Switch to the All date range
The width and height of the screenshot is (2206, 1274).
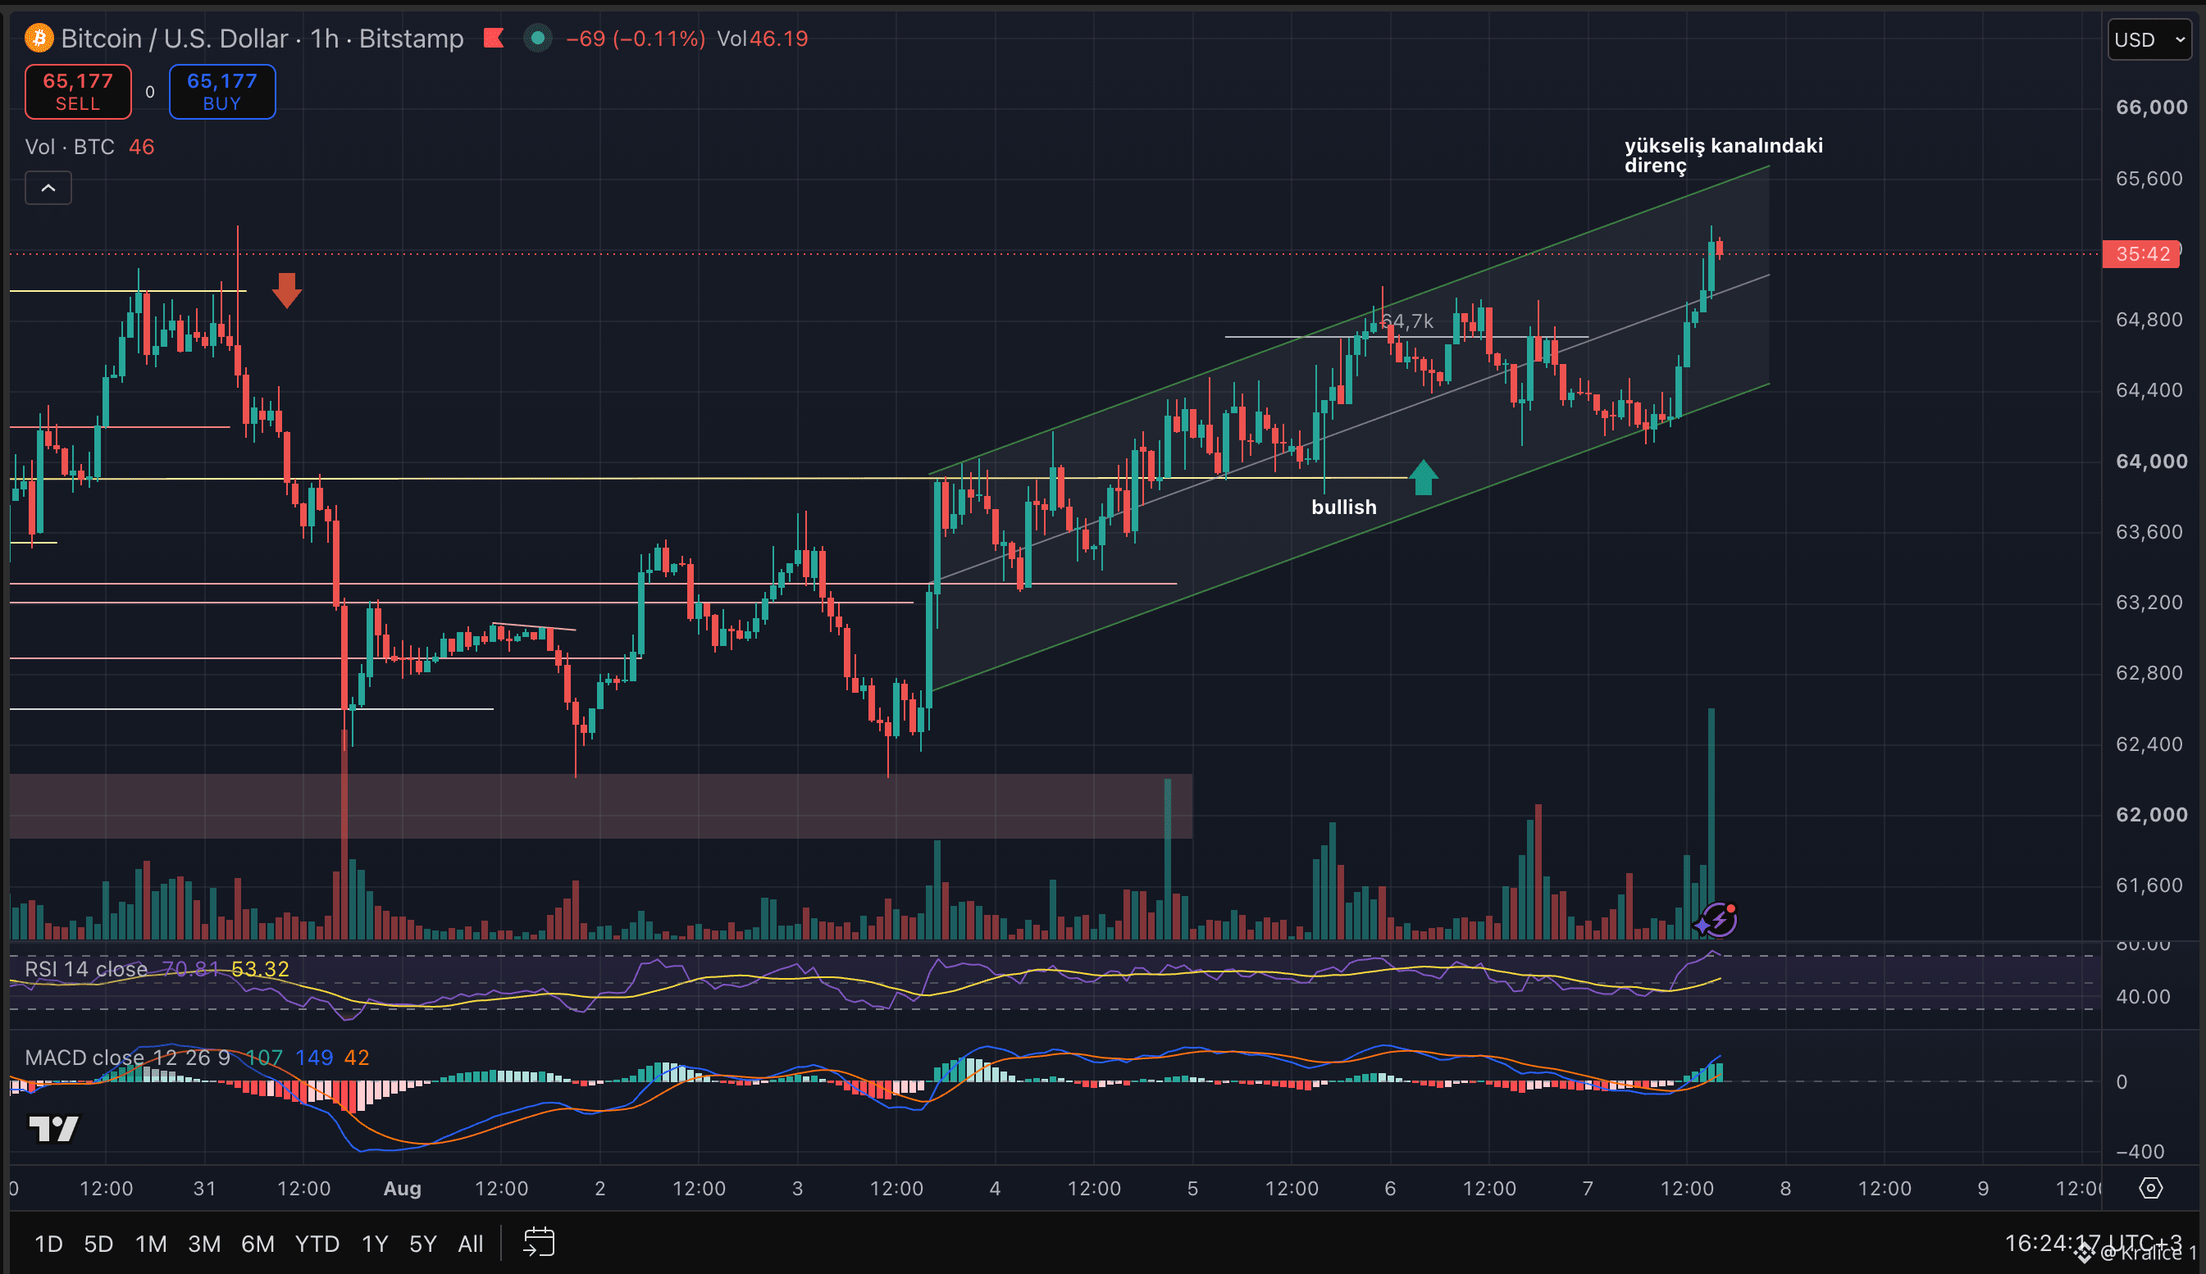[471, 1244]
